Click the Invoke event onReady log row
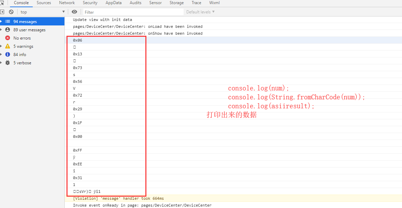This screenshot has width=402, height=208. [x=233, y=205]
